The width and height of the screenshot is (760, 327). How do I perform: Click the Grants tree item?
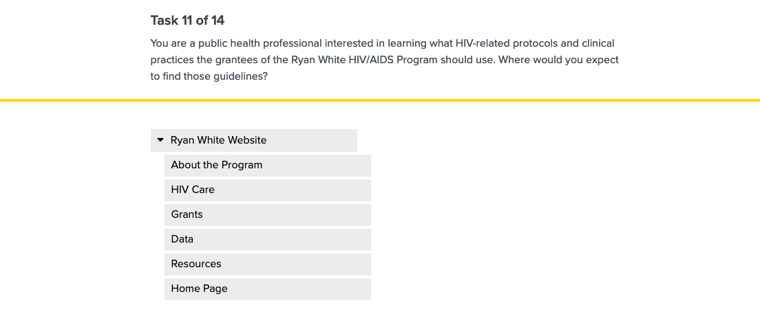pyautogui.click(x=187, y=214)
